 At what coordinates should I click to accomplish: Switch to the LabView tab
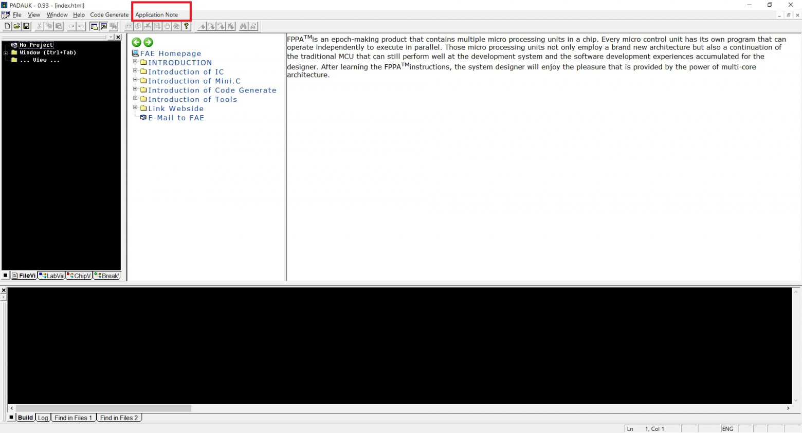(x=51, y=276)
